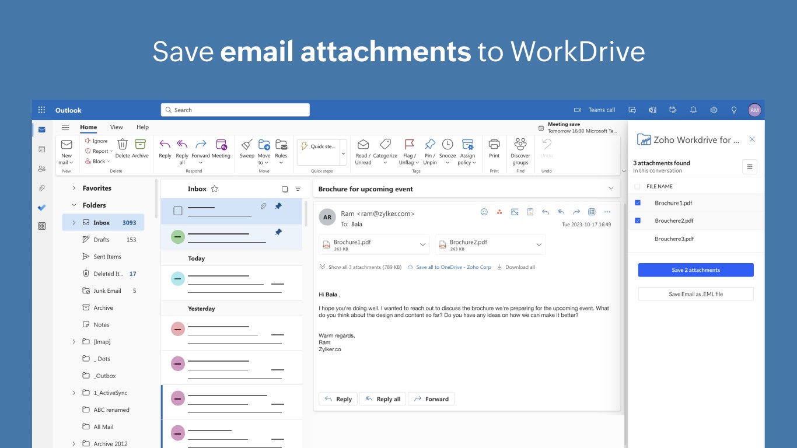Unpin the second pinned message in list

point(278,232)
